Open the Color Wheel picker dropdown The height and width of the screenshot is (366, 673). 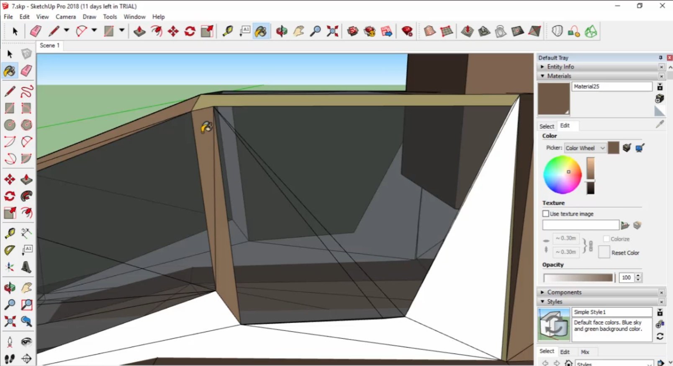585,148
